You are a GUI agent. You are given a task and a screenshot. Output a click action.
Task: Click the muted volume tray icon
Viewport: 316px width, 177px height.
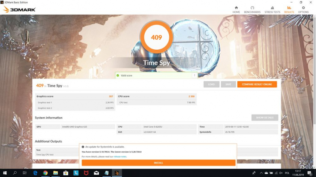pyautogui.click(x=281, y=173)
